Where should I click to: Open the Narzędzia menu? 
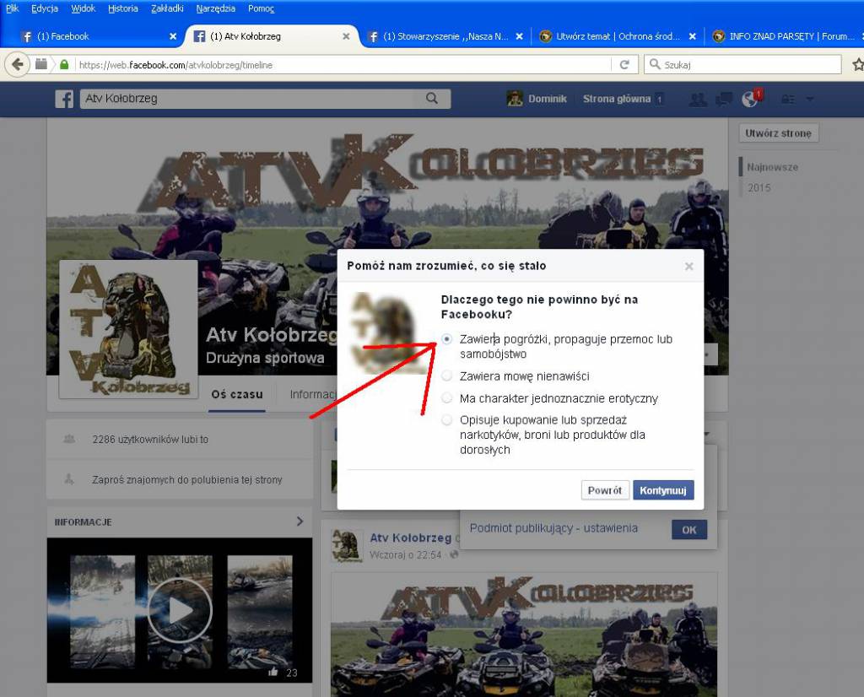pos(215,8)
